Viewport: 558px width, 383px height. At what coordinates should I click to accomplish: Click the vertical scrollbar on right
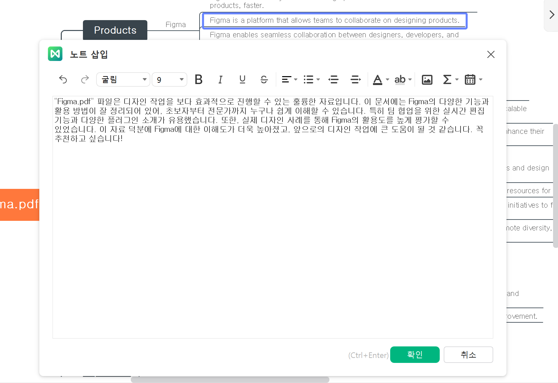coord(556,186)
